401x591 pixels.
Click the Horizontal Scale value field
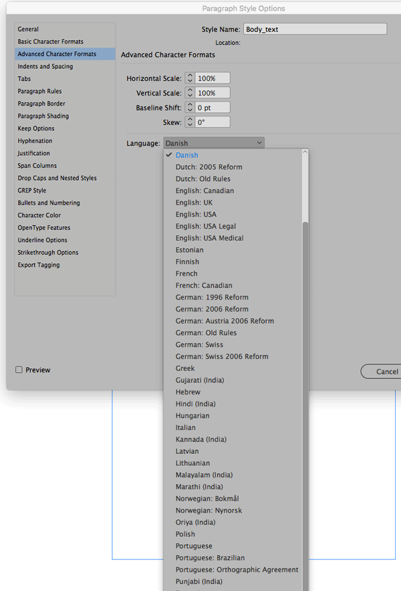pos(213,78)
